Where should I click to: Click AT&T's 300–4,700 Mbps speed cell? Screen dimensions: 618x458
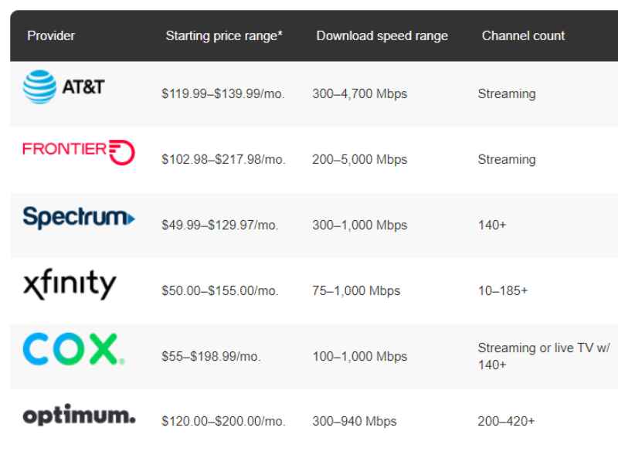(362, 94)
